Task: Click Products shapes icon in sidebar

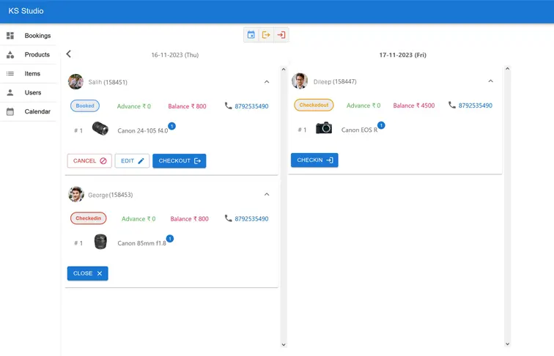Action: (x=10, y=55)
